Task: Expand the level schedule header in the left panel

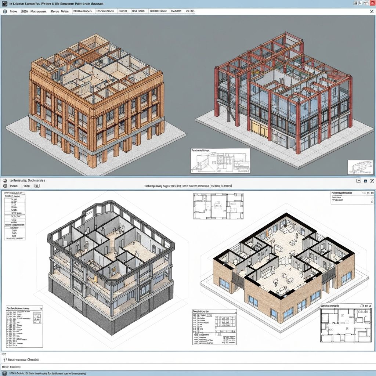Action: pyautogui.click(x=14, y=192)
